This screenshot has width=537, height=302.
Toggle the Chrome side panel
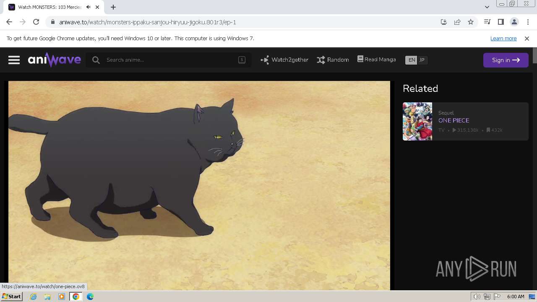coord(501,22)
